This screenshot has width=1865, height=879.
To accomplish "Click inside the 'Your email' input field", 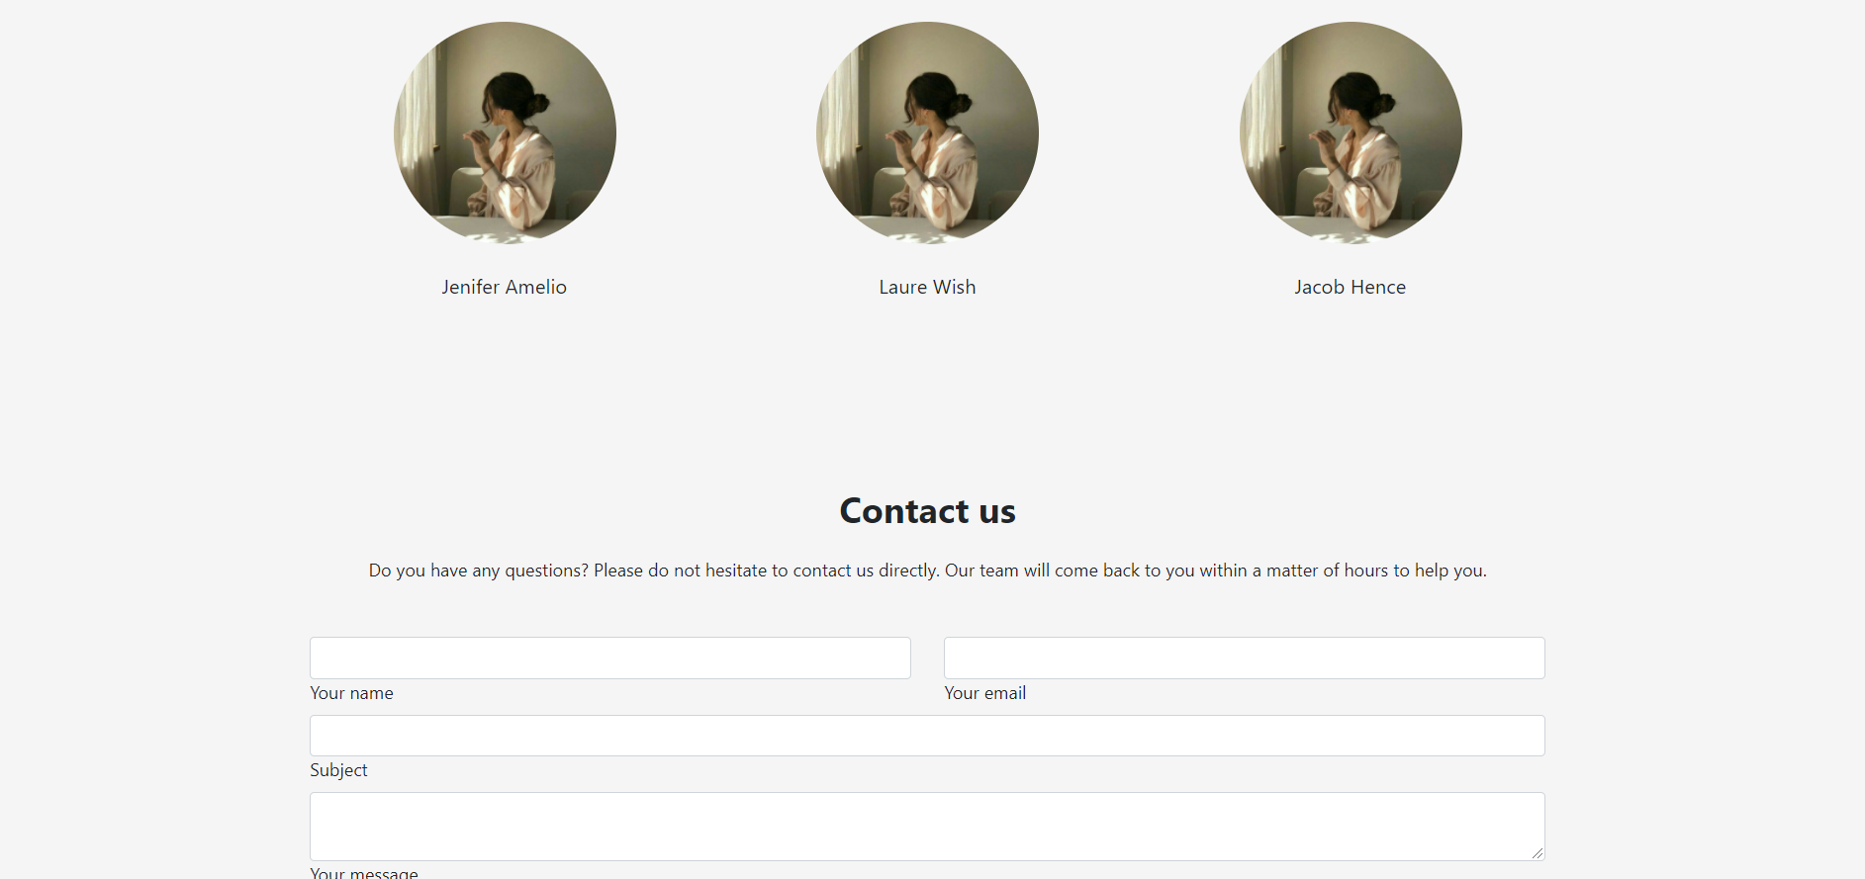I will point(1243,658).
